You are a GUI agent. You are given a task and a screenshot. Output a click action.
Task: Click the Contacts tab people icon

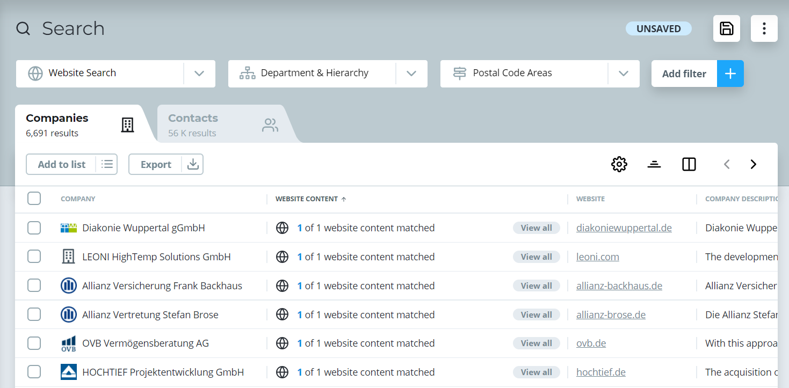click(270, 125)
